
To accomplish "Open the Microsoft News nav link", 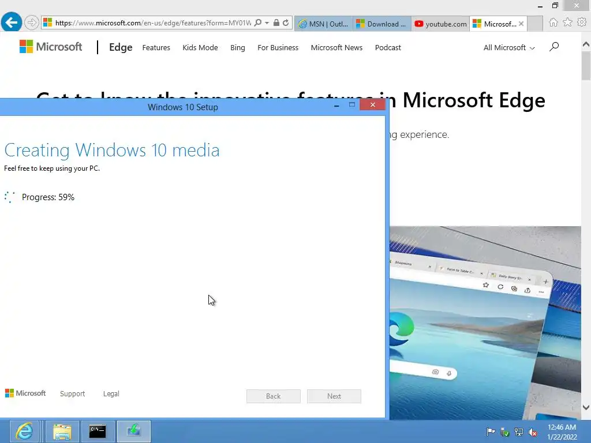I will coord(336,48).
